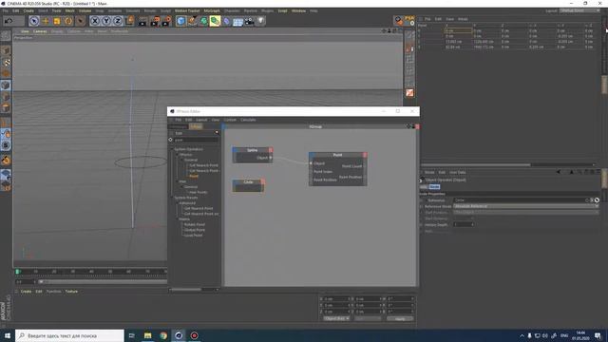Collapse the Matrix tree folder
Image resolution: width=608 pixels, height=342 pixels.
[177, 219]
